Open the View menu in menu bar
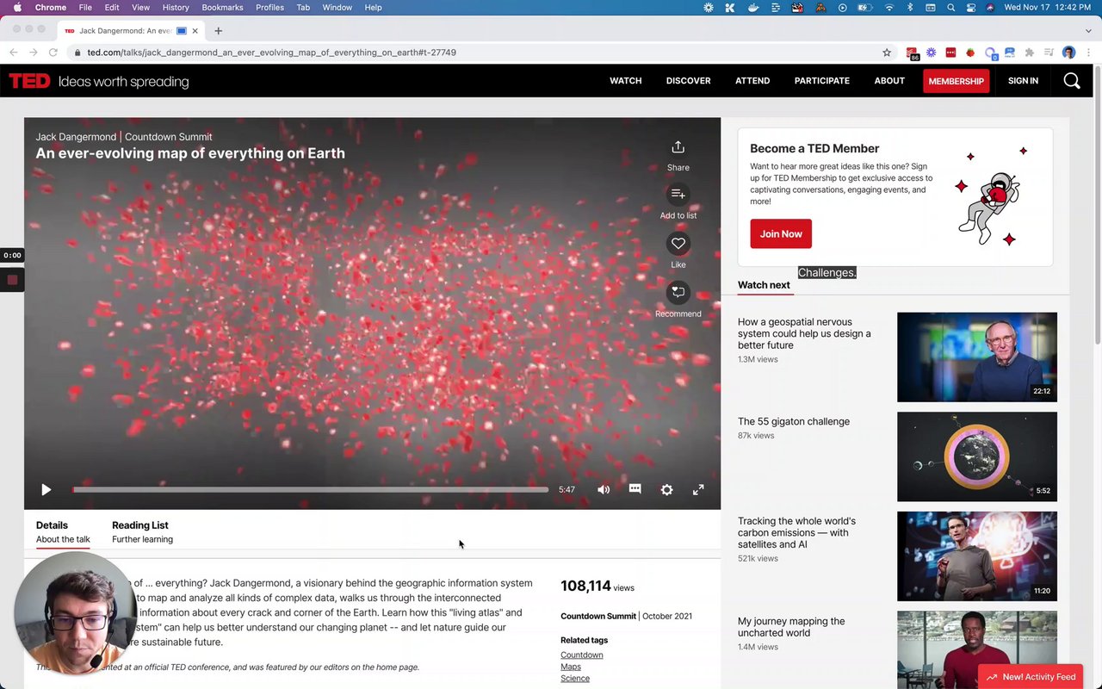Image resolution: width=1102 pixels, height=689 pixels. (140, 7)
